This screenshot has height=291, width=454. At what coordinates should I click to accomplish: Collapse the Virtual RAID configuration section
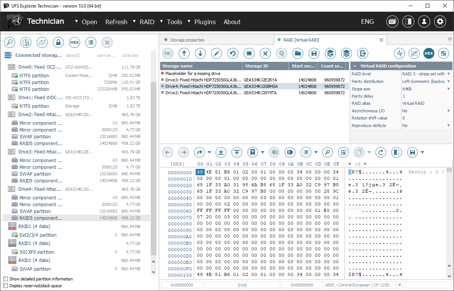click(x=355, y=66)
